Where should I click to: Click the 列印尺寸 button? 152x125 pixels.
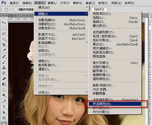[99, 9]
